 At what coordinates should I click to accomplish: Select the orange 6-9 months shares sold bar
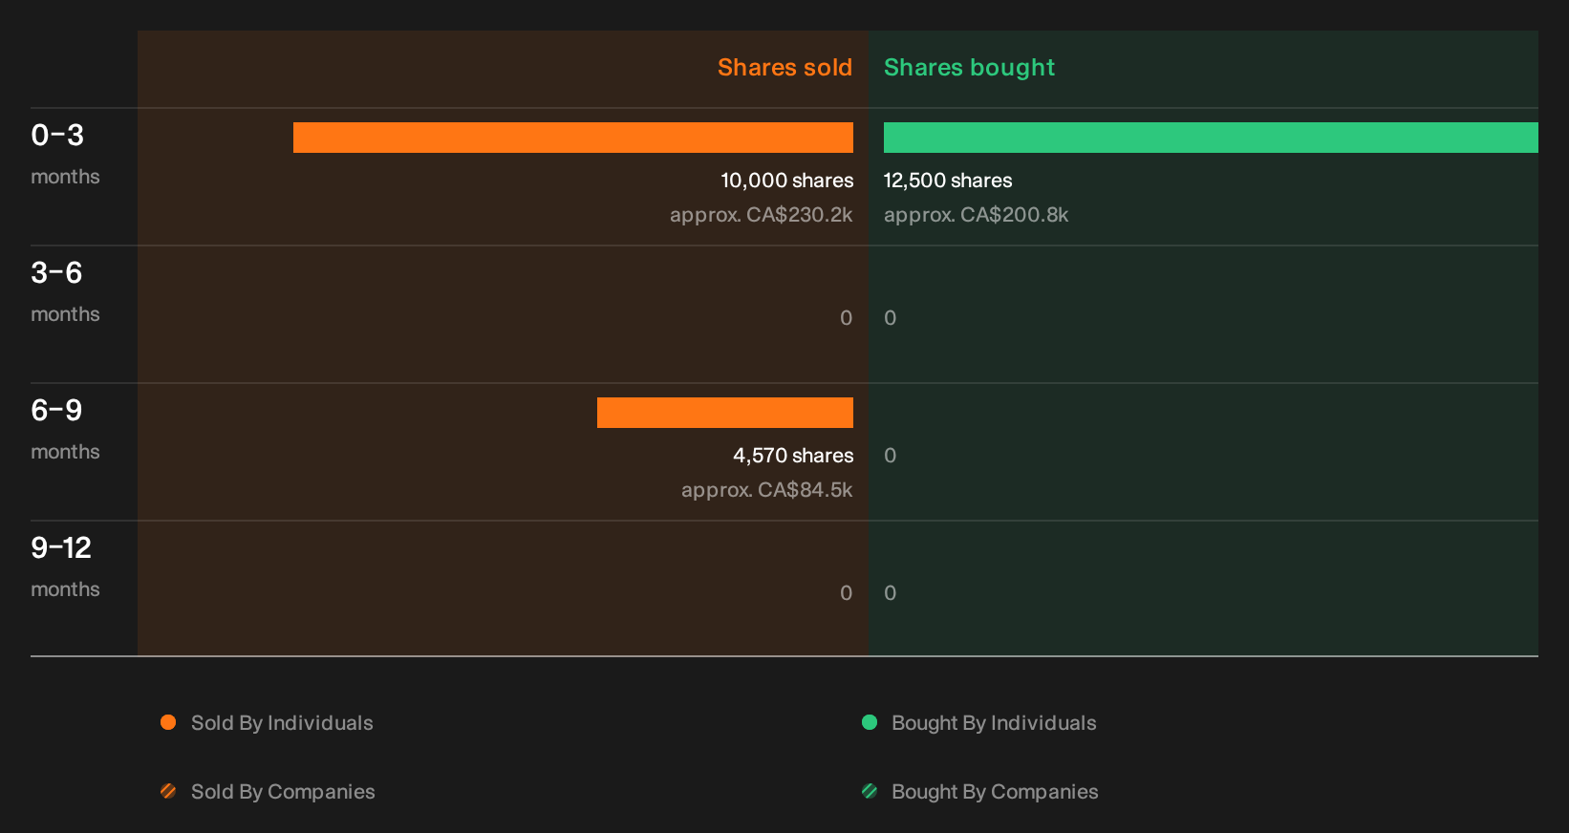coord(725,413)
